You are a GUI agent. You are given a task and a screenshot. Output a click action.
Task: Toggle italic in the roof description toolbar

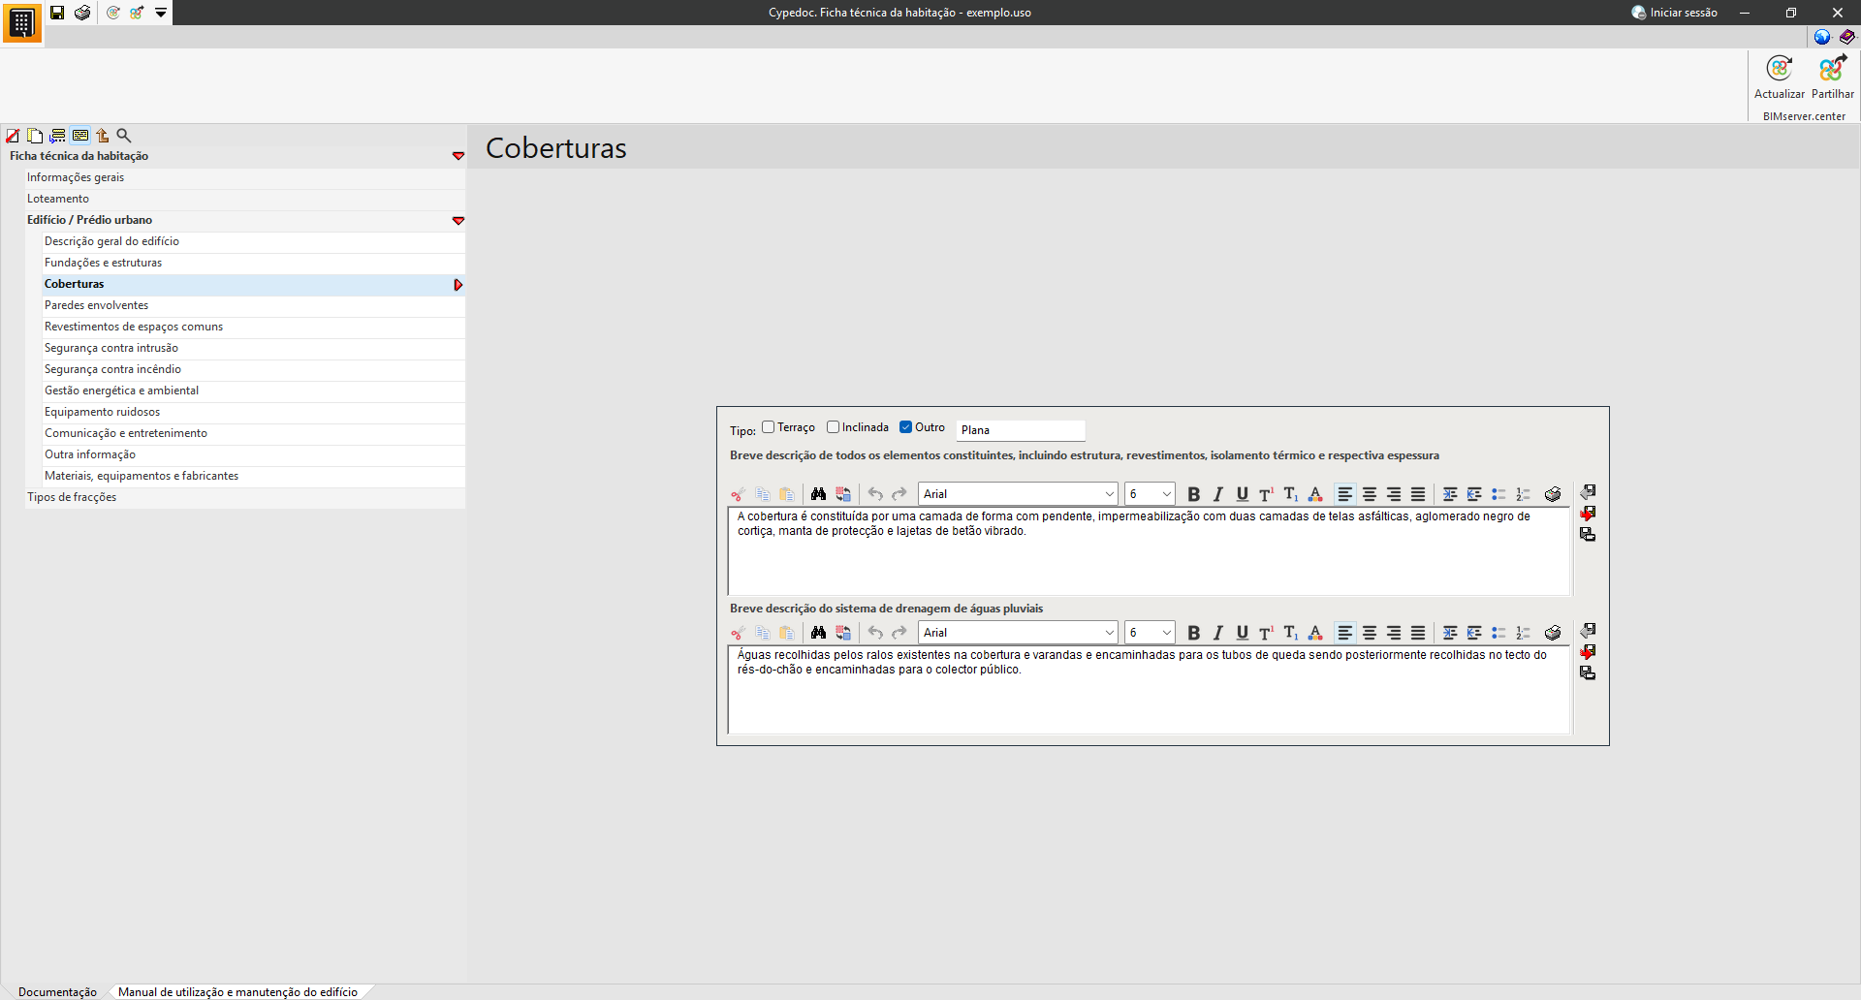point(1218,494)
